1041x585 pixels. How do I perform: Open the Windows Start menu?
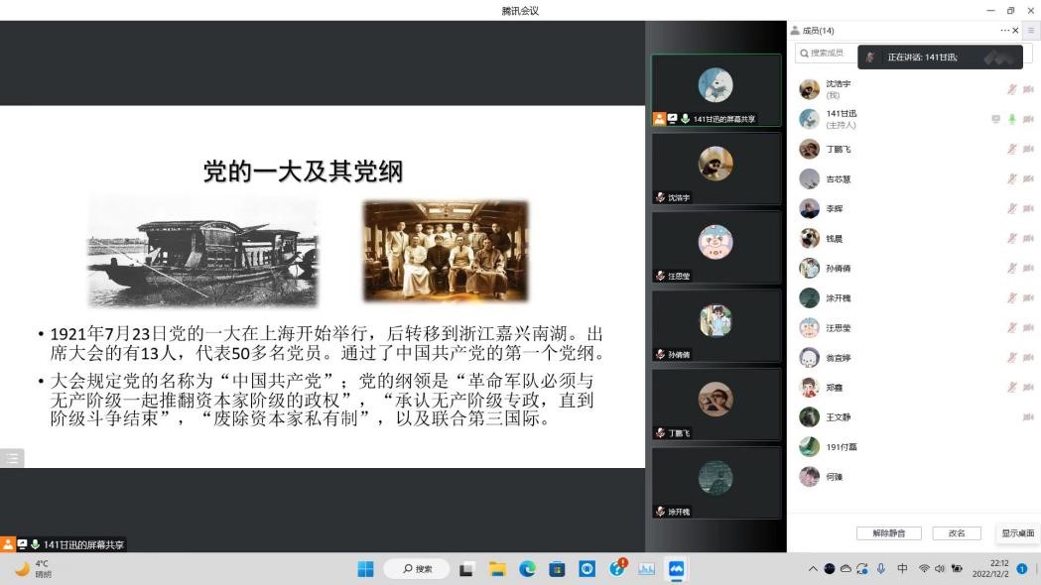click(x=365, y=569)
